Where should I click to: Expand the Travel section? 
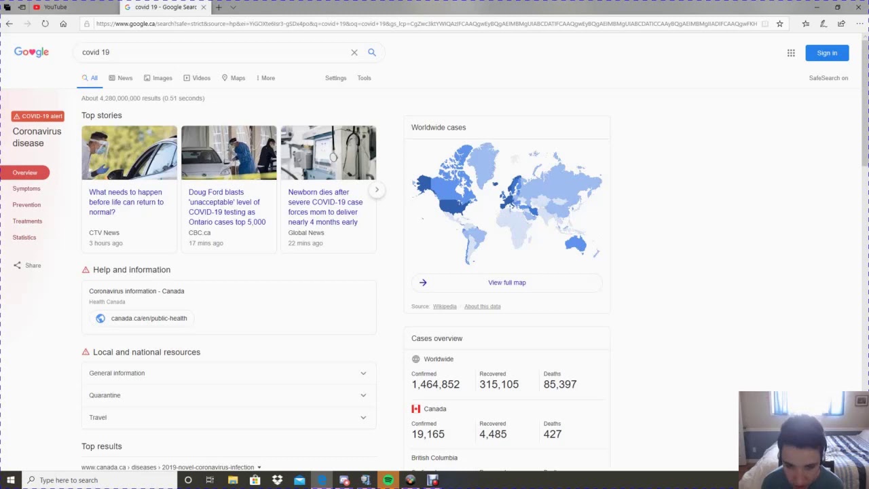click(229, 418)
